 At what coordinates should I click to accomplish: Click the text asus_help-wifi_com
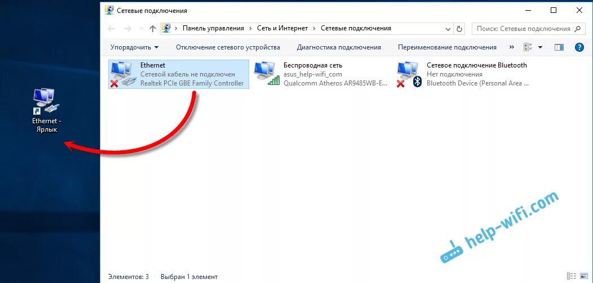tap(313, 74)
